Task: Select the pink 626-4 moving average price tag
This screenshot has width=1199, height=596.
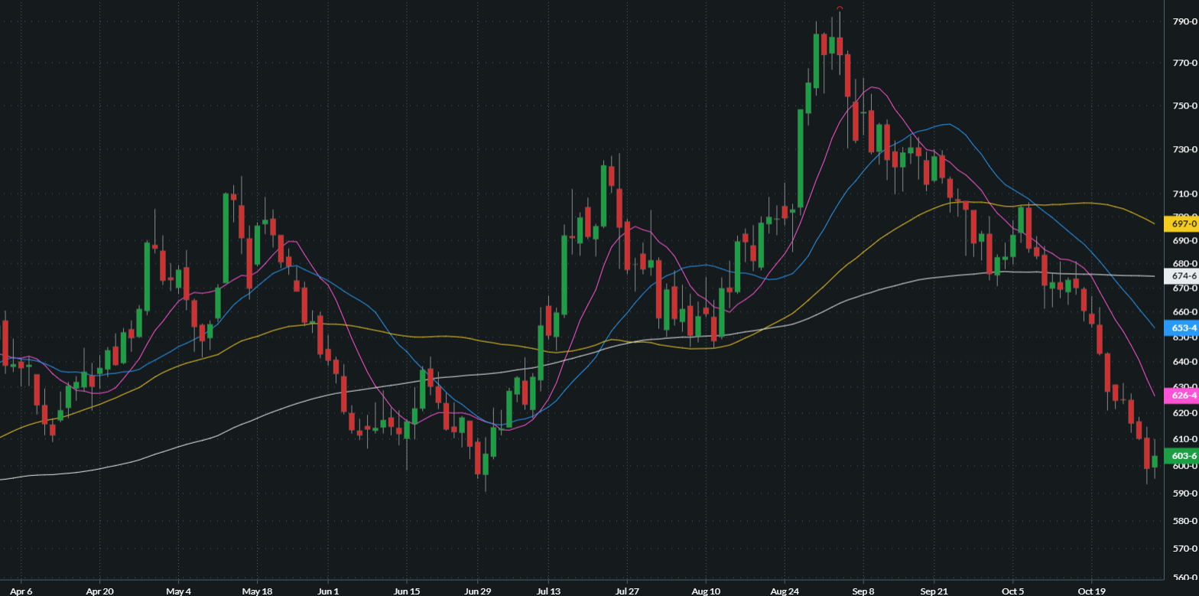Action: (x=1180, y=396)
